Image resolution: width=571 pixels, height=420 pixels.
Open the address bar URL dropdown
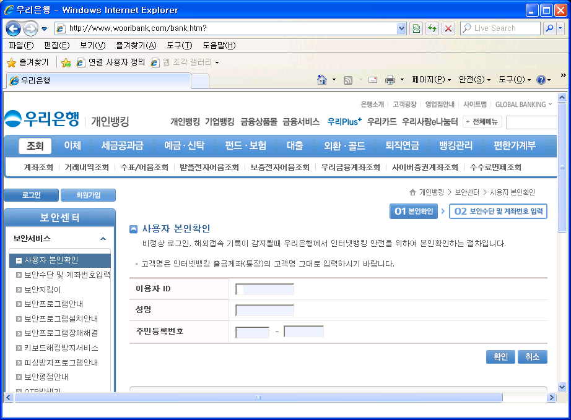pos(401,28)
